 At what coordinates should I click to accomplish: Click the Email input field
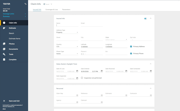92,25
